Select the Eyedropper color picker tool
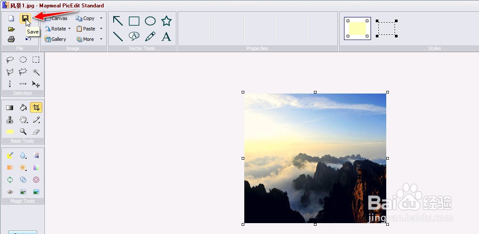 click(x=36, y=120)
